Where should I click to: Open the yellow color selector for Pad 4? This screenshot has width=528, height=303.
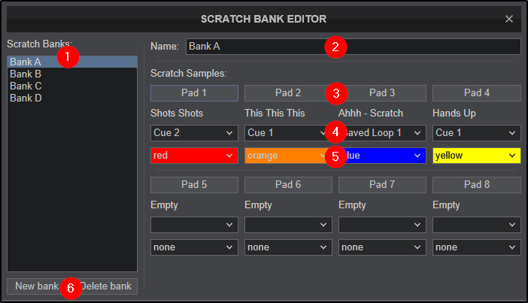pyautogui.click(x=476, y=156)
